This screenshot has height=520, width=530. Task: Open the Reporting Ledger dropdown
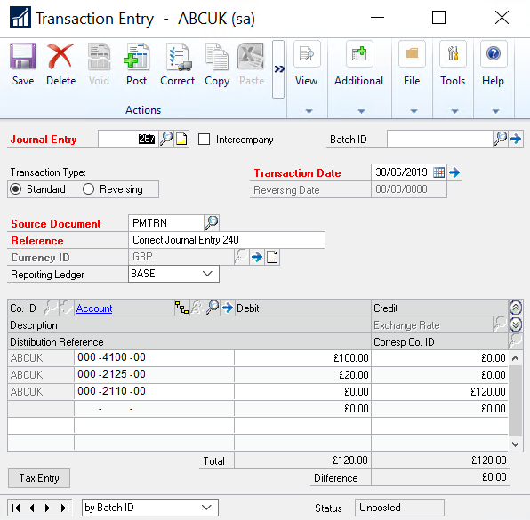[207, 274]
